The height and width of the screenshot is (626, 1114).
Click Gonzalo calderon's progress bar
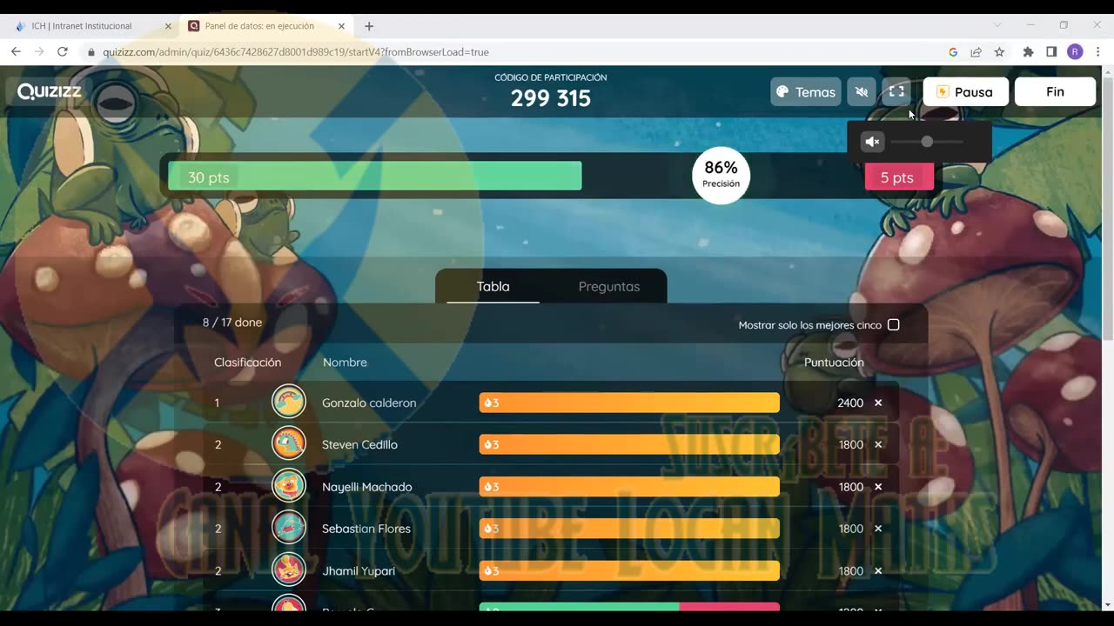click(629, 403)
